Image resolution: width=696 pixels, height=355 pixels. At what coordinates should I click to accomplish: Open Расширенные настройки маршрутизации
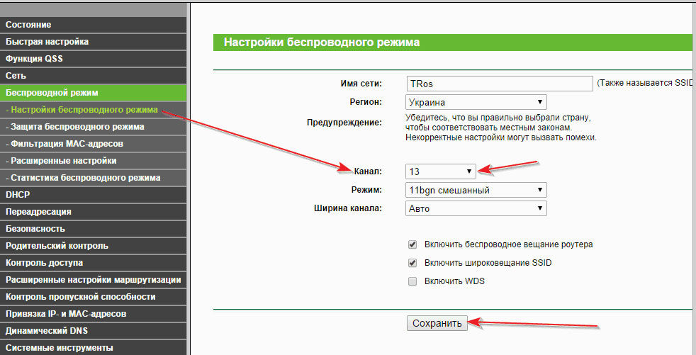click(x=94, y=280)
